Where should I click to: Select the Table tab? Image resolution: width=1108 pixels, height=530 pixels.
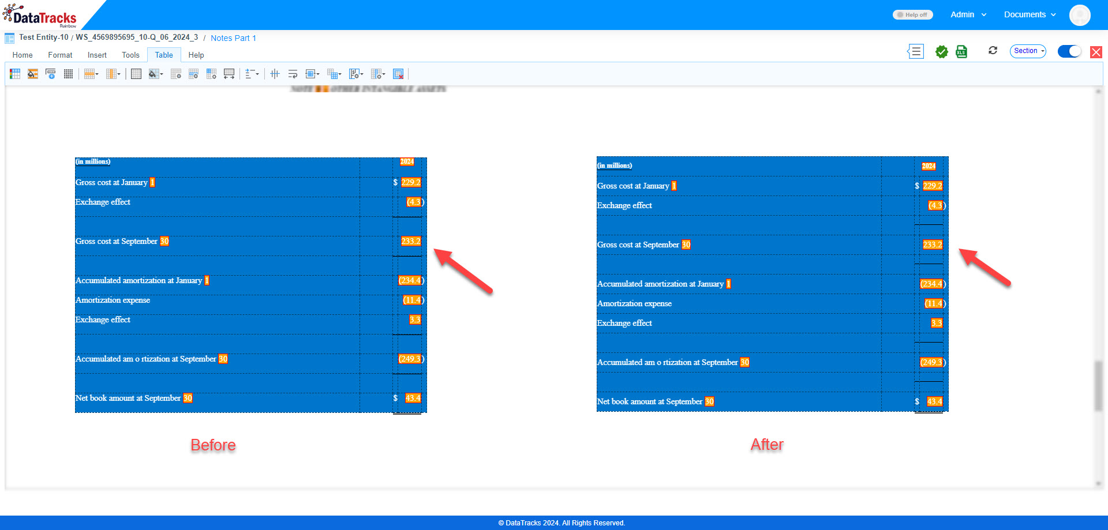[x=164, y=55]
